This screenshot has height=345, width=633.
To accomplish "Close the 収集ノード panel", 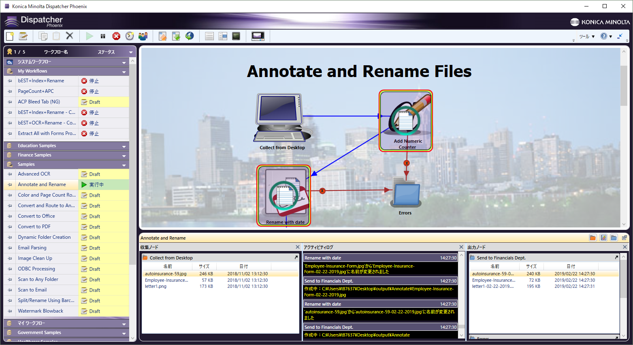I will click(298, 247).
